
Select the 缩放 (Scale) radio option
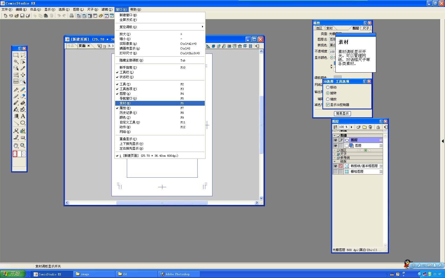pyautogui.click(x=328, y=99)
